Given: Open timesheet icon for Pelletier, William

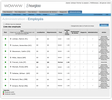Looking at the screenshot, I should click(x=11, y=73).
